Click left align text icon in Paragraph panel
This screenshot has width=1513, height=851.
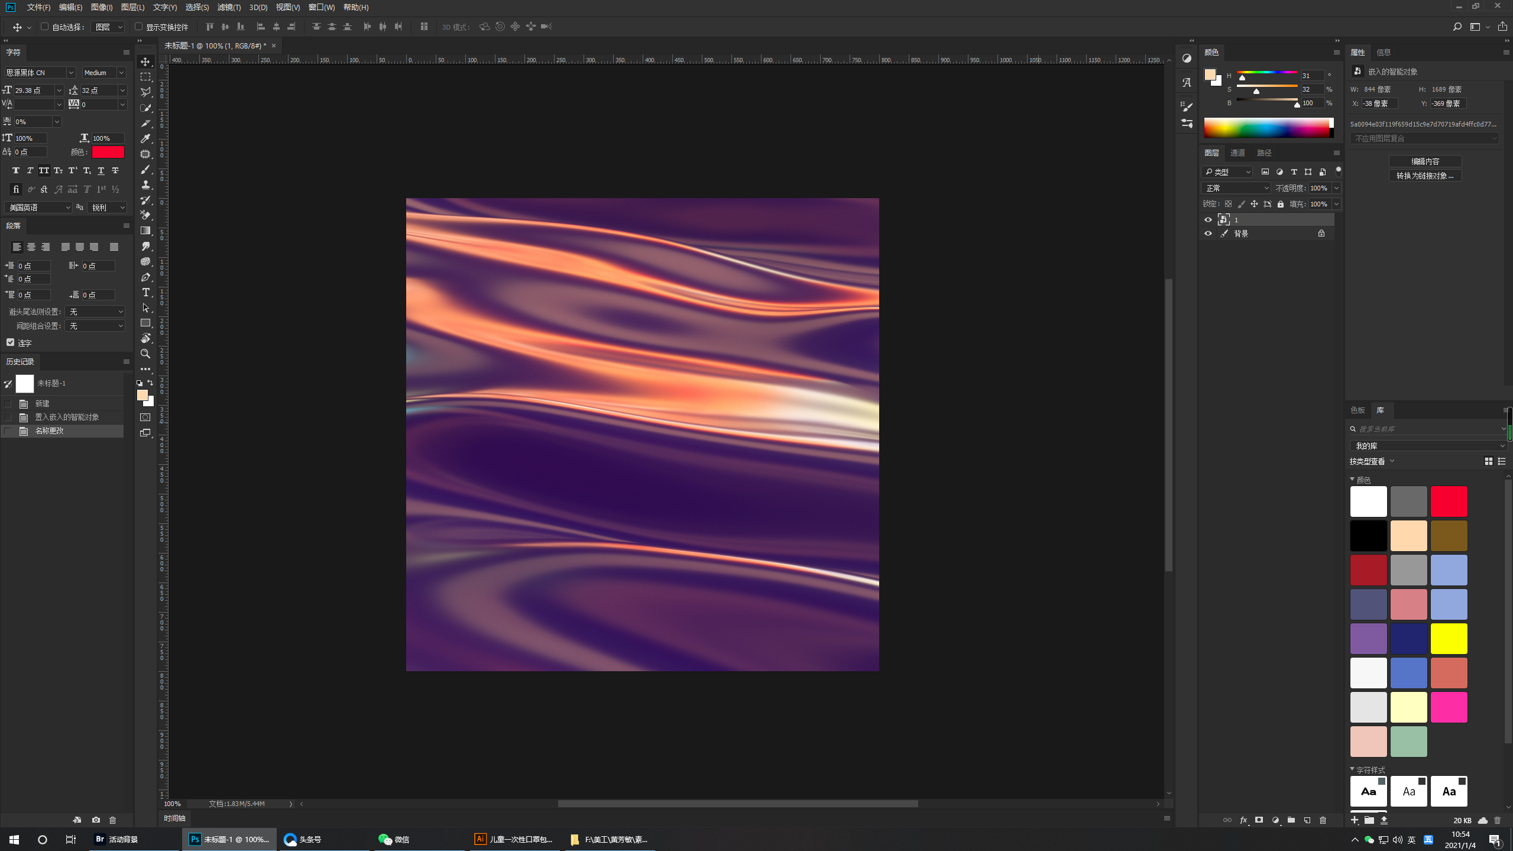pyautogui.click(x=17, y=247)
